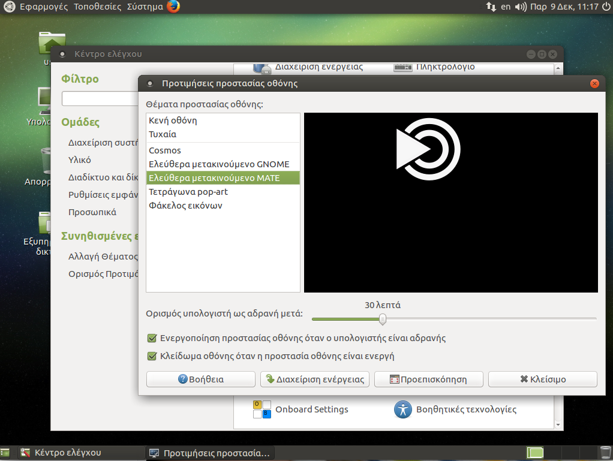Open the Σύστημα menu
This screenshot has height=461, width=613.
coord(145,7)
